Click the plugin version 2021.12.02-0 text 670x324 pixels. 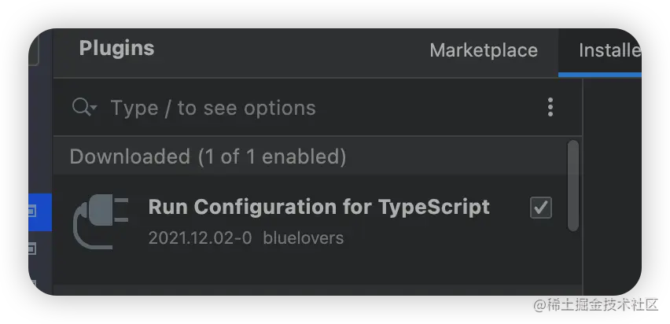[x=200, y=237]
